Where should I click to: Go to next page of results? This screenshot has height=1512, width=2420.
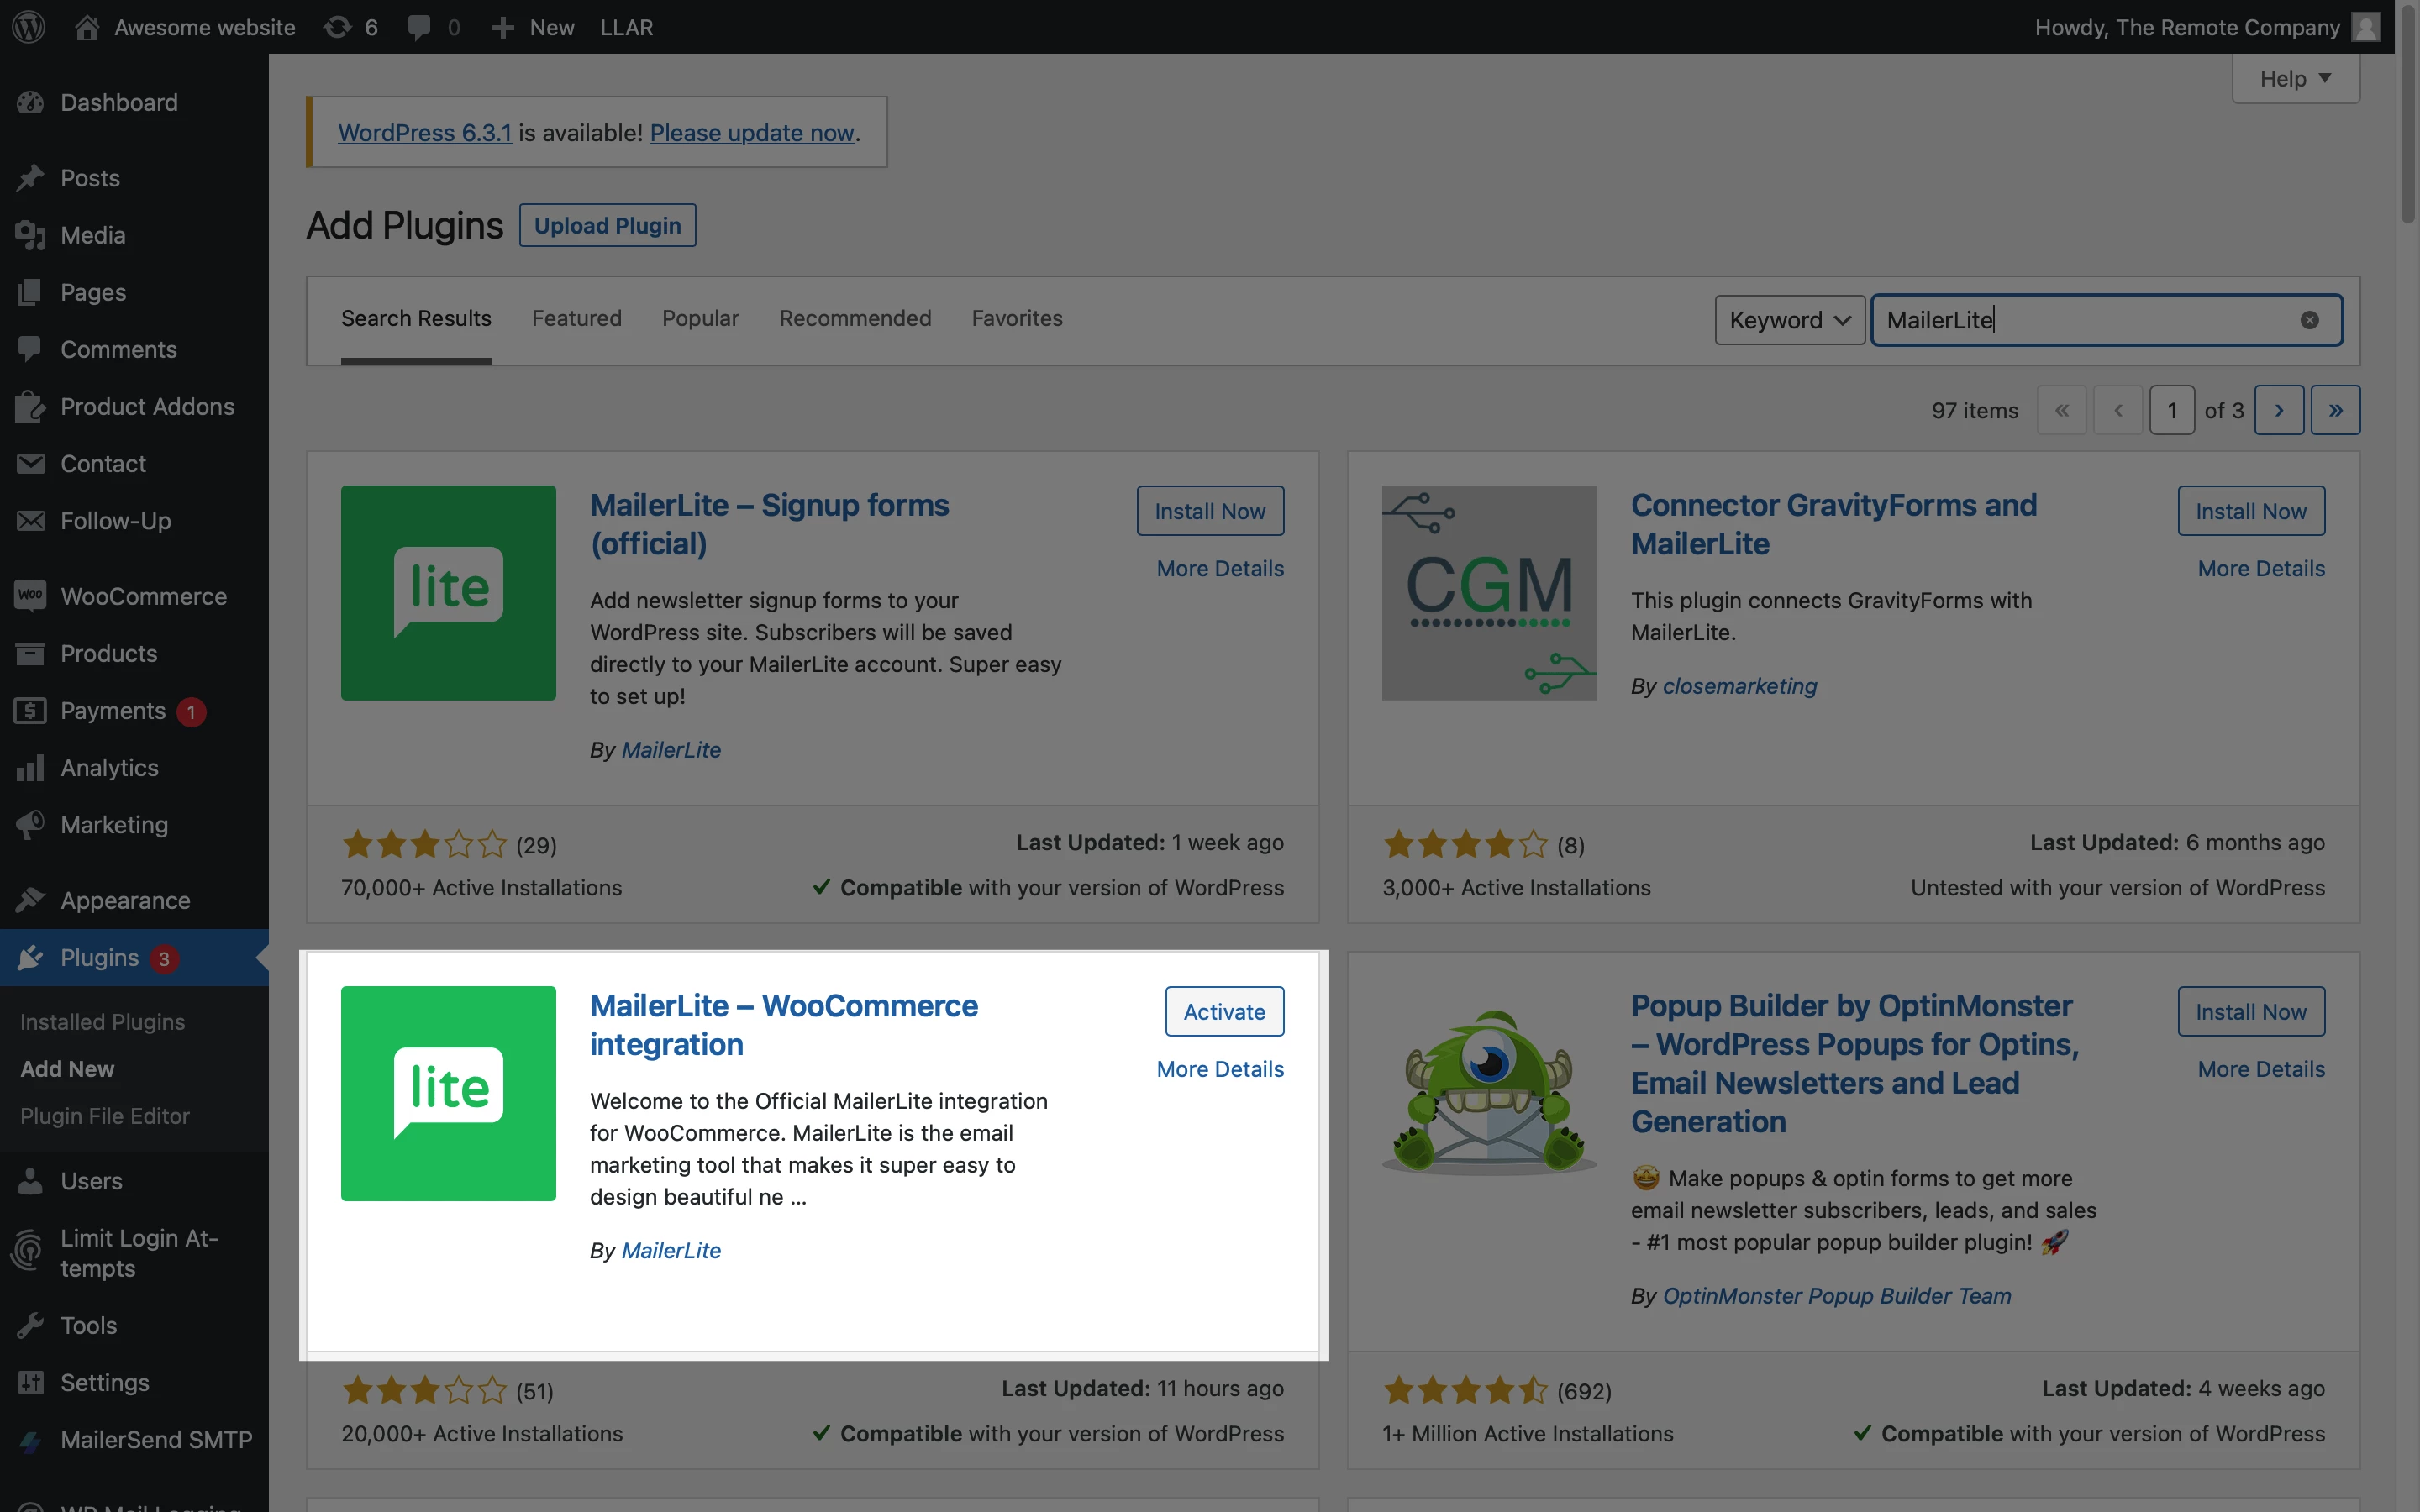tap(2279, 410)
